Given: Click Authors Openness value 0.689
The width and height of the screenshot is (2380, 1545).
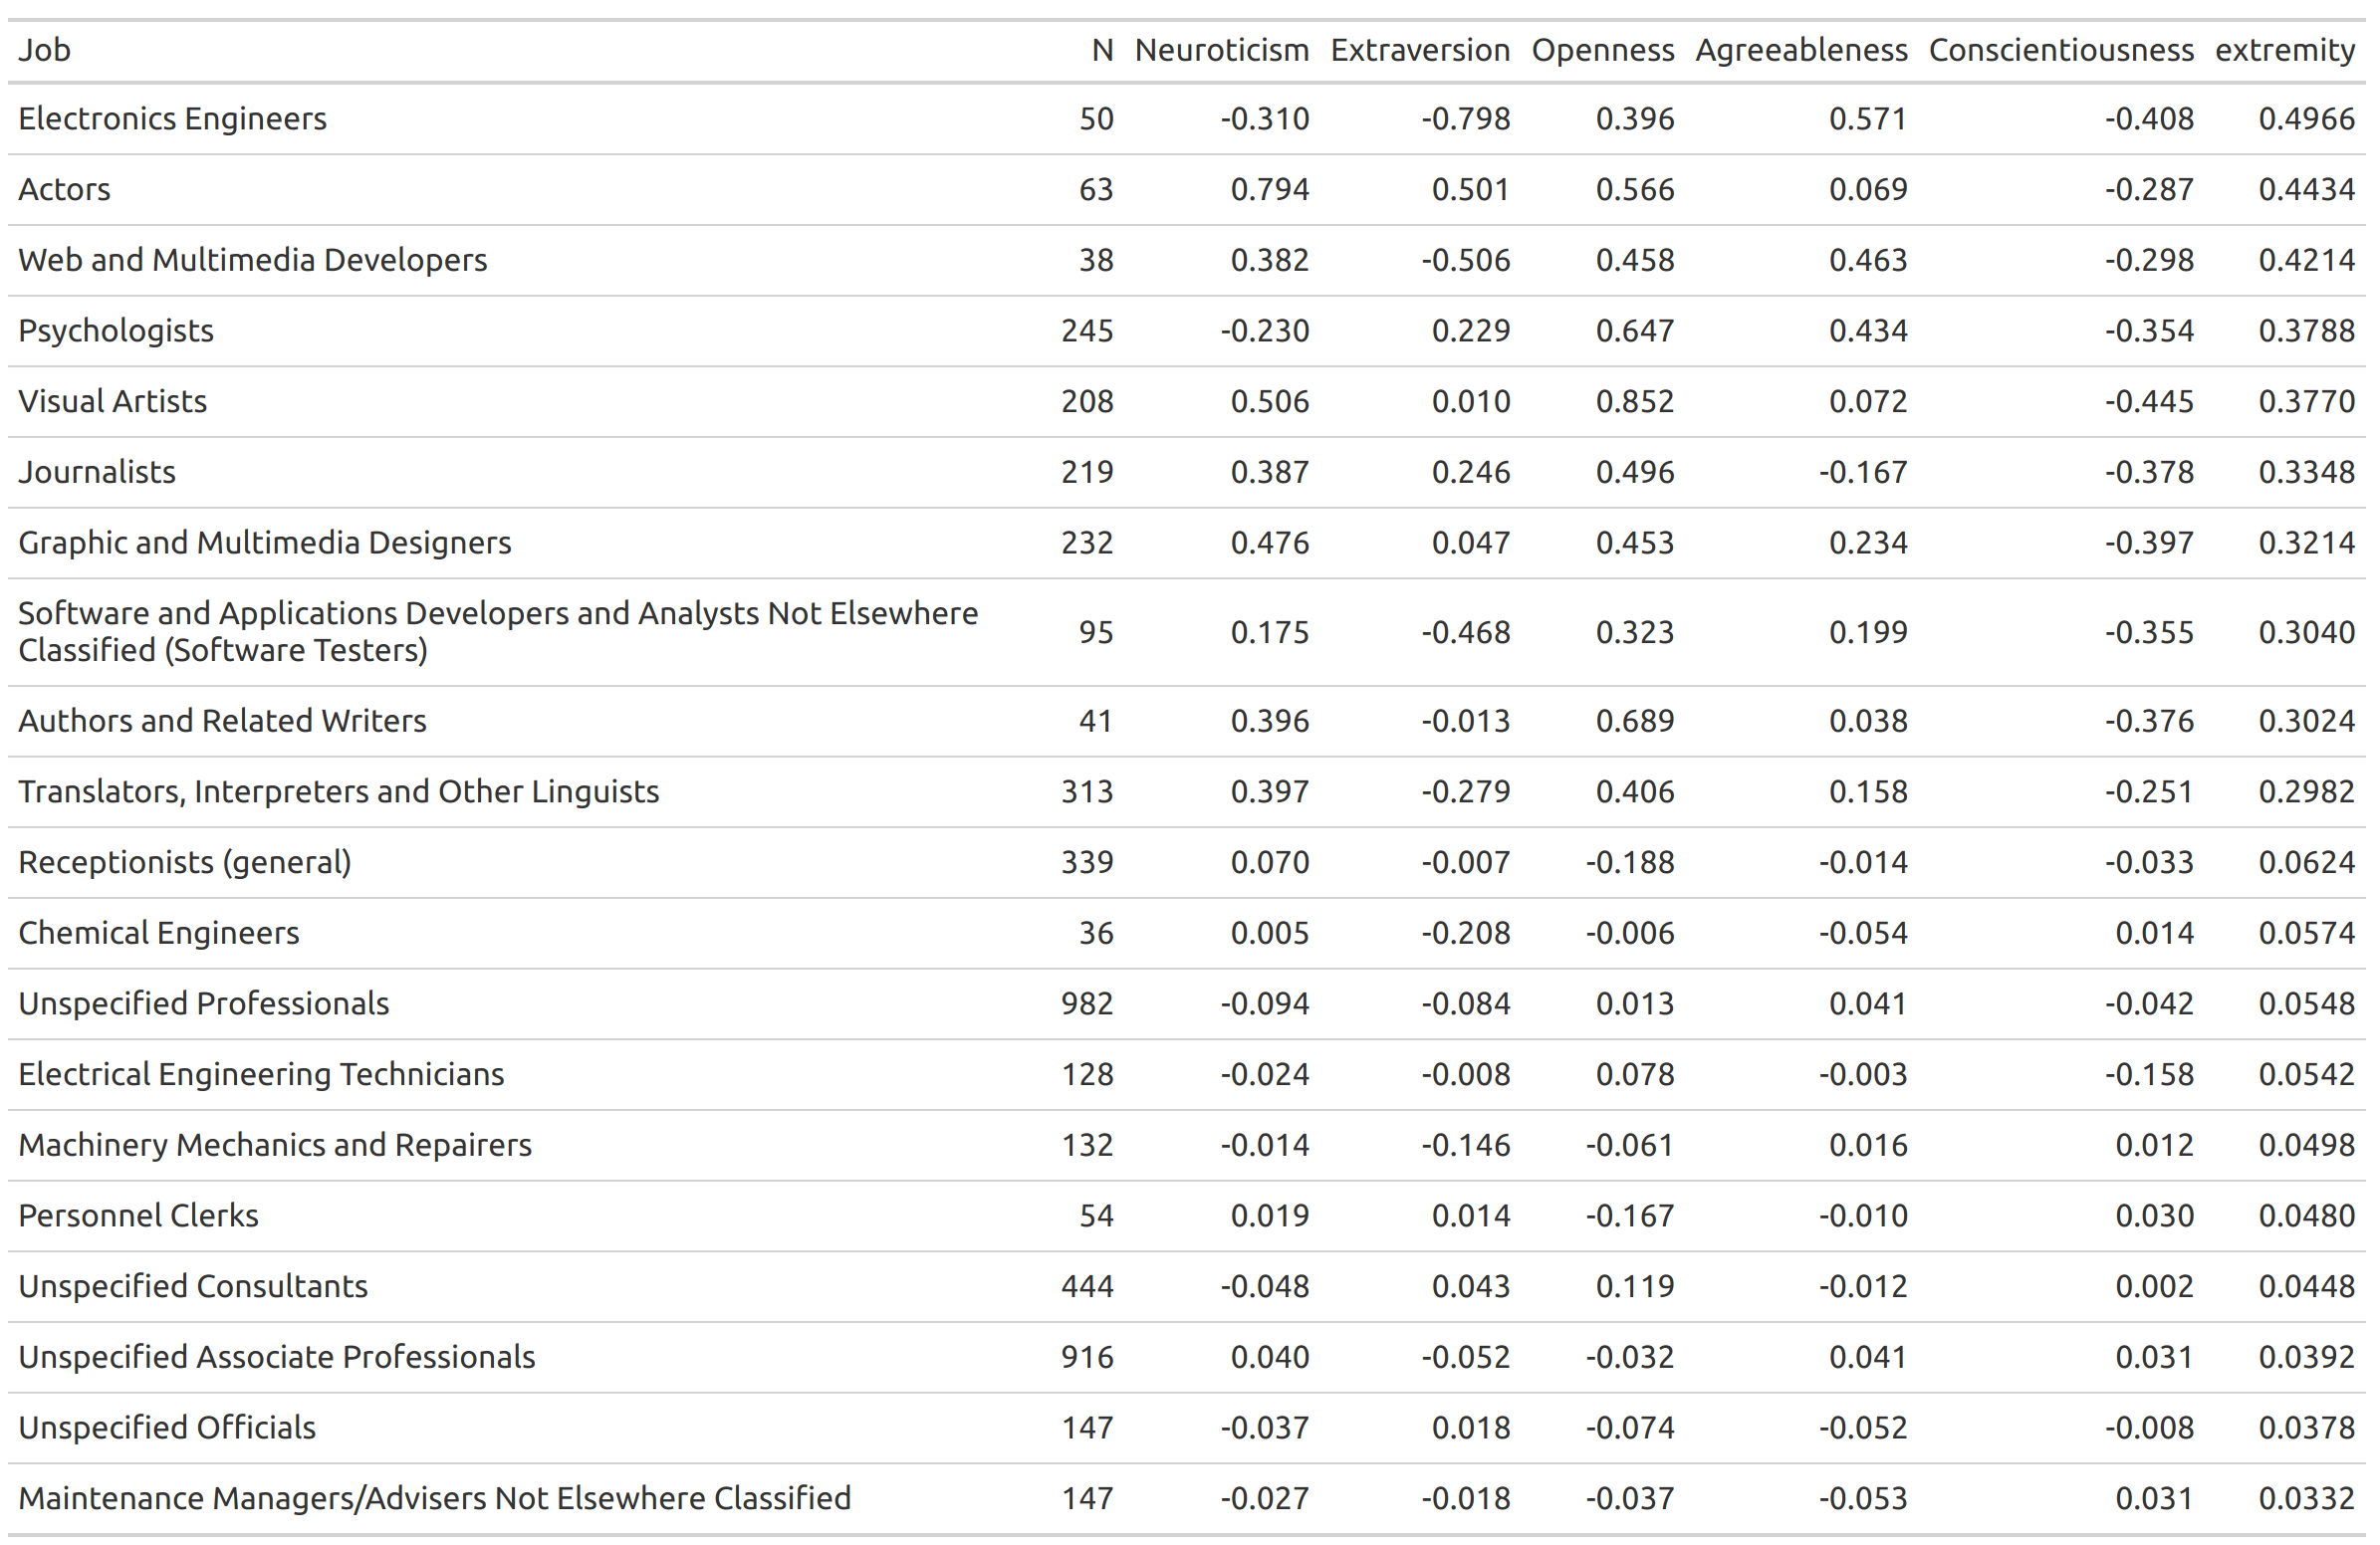Looking at the screenshot, I should (1635, 721).
